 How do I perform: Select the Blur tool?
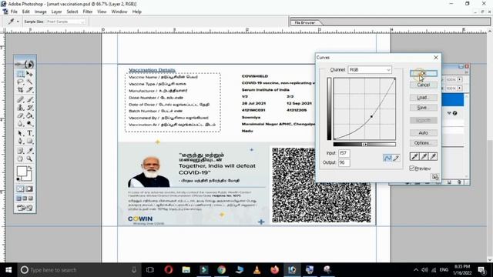(x=21, y=123)
